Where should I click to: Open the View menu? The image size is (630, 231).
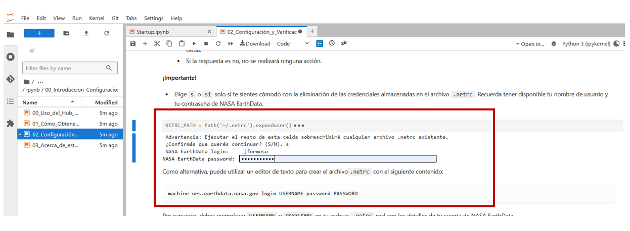click(59, 18)
